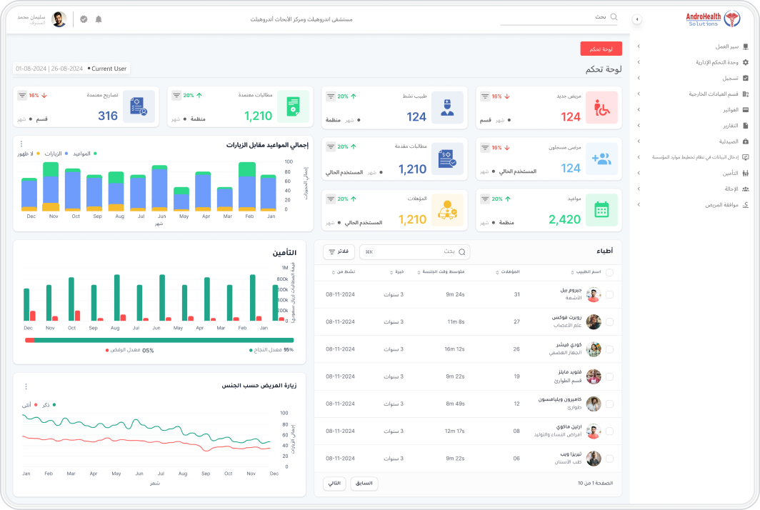Open the filter icon on active doctor card
The height and width of the screenshot is (510, 760).
[x=331, y=96]
